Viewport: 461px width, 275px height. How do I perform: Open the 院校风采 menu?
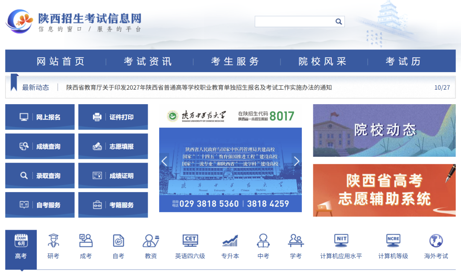(x=322, y=61)
